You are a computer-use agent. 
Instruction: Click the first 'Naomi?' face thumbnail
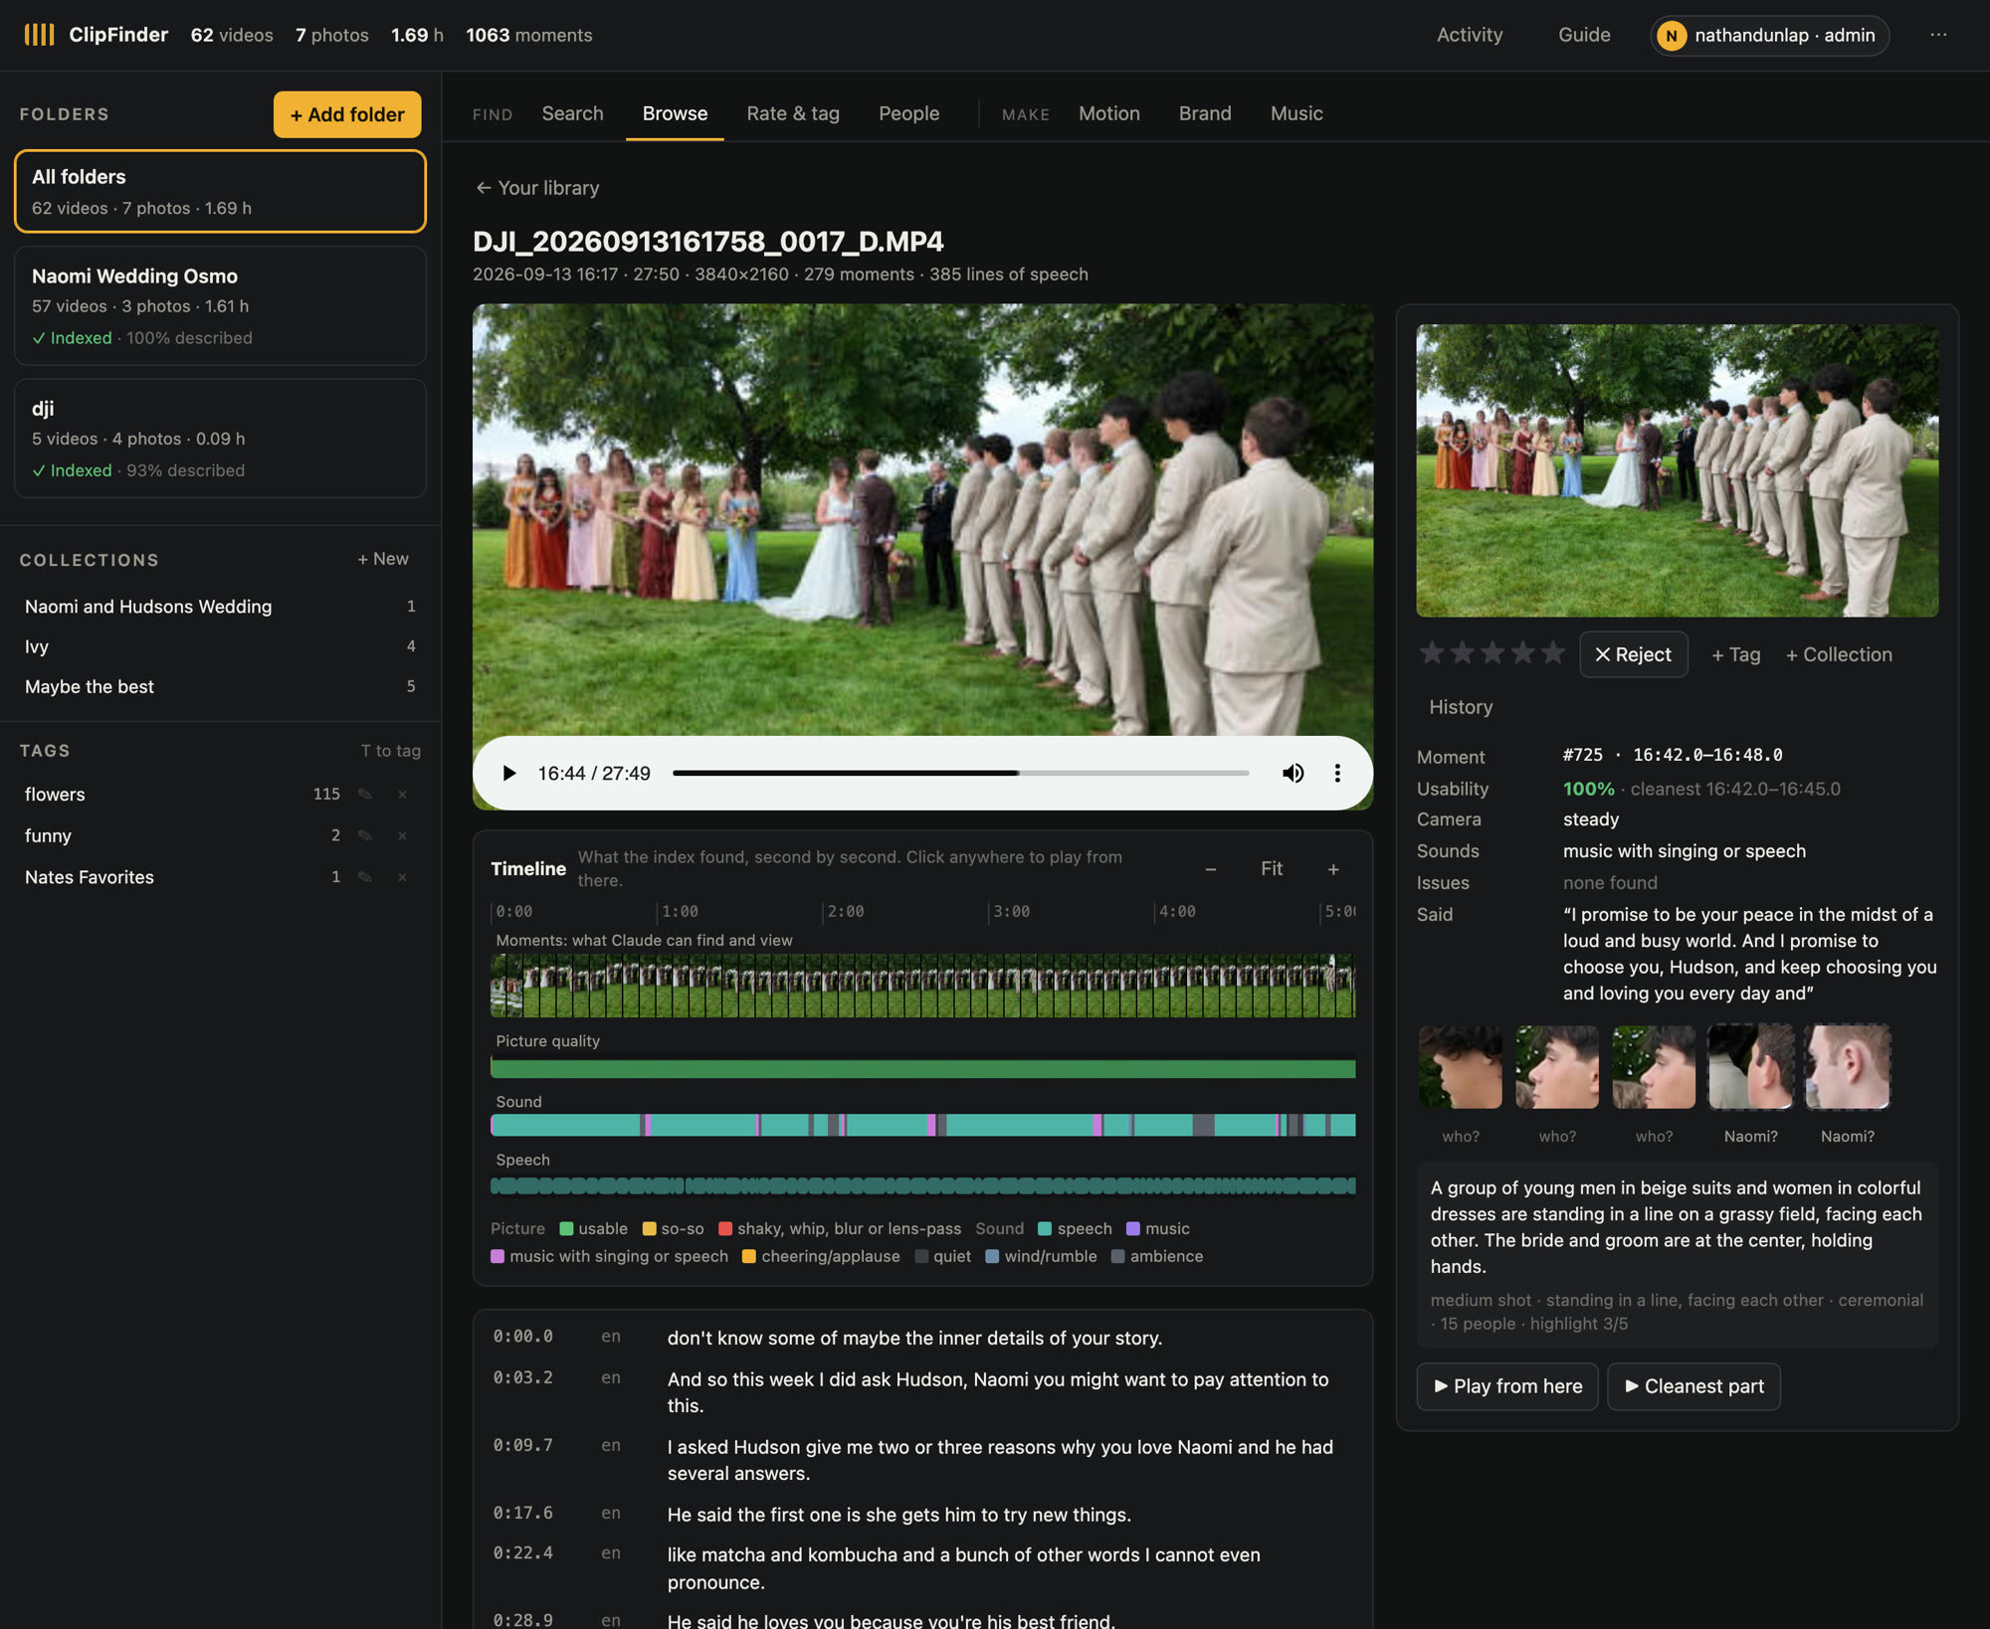(1750, 1067)
